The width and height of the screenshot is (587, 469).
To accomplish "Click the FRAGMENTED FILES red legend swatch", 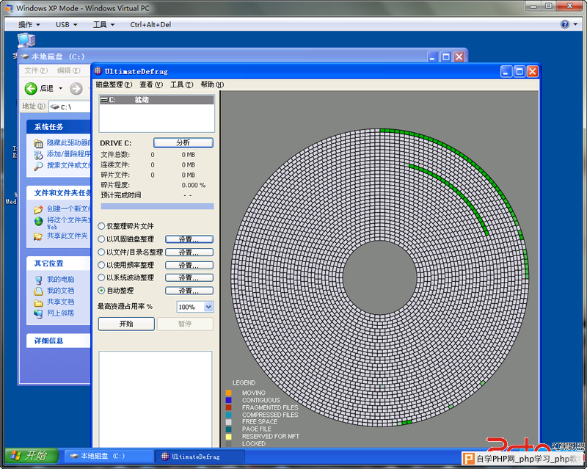I will (228, 407).
